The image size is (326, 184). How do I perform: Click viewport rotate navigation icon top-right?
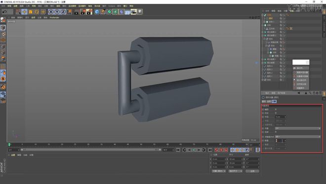coord(256,17)
